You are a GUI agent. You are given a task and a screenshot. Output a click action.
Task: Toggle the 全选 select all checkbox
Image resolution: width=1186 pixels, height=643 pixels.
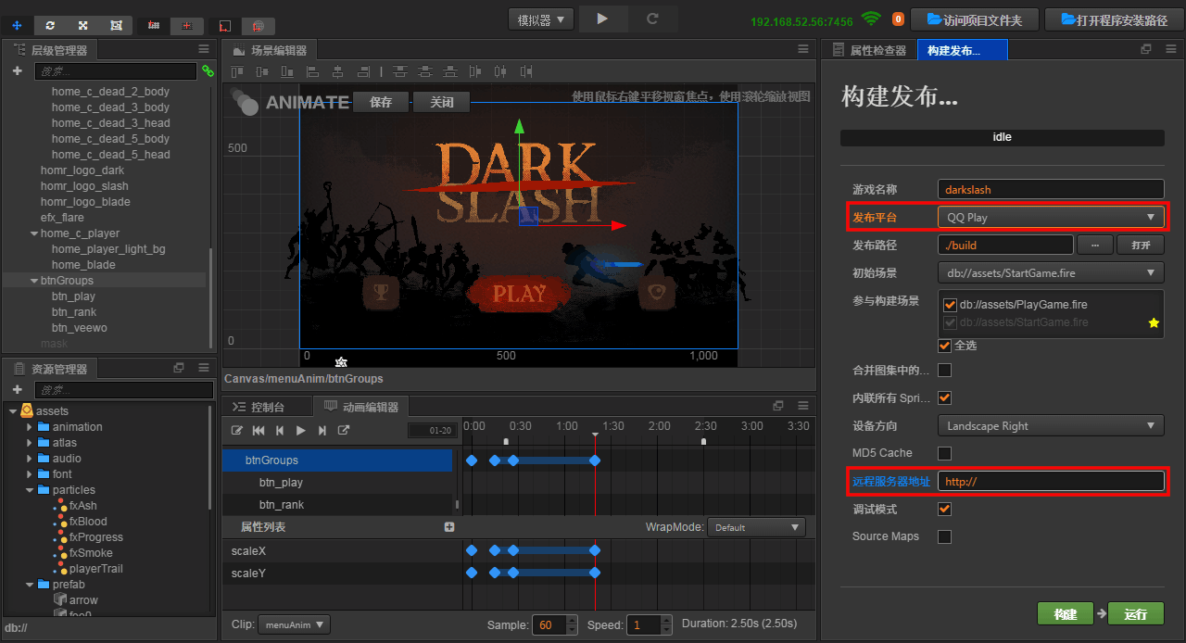[x=944, y=346]
